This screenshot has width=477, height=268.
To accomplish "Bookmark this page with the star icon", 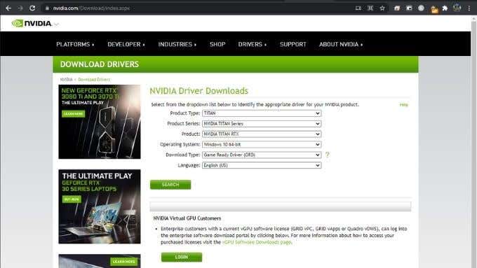I will (x=382, y=8).
